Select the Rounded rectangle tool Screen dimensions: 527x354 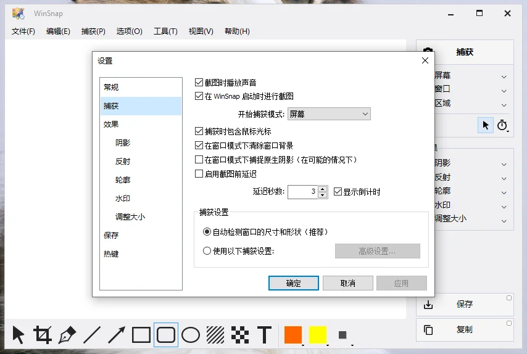coord(166,335)
